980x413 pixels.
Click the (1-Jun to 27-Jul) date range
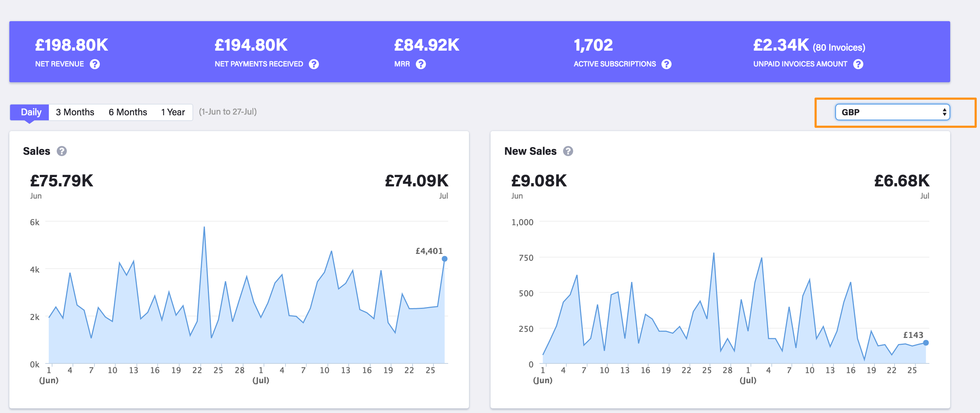228,112
